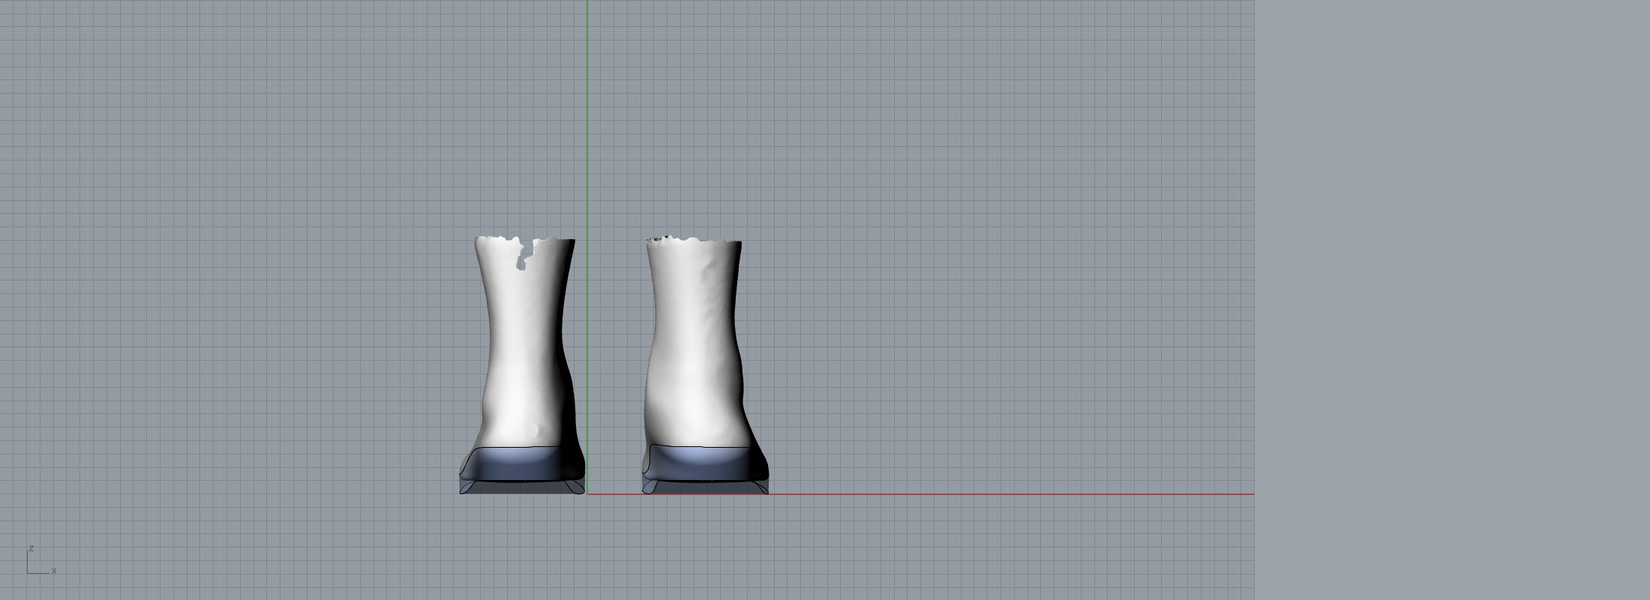The image size is (1650, 600).
Task: Click the X label on axes icon
Action: click(x=54, y=571)
